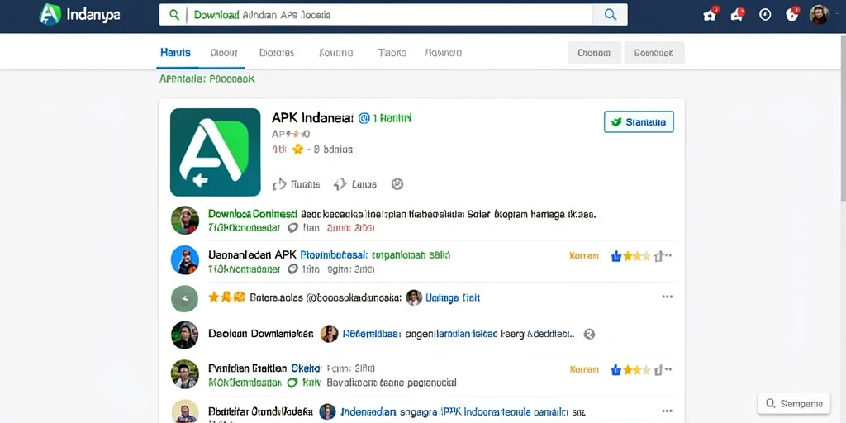Click Kornam in Pvnidian Gattlan row

point(584,370)
